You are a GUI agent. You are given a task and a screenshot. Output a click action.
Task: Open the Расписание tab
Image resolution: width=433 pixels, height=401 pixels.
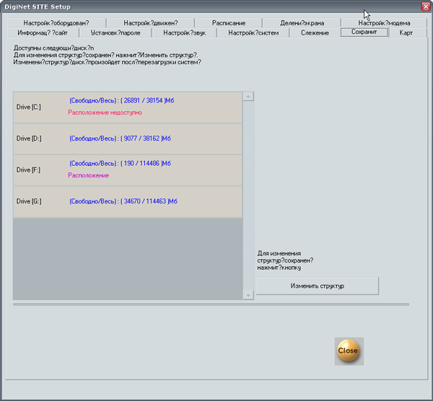tap(229, 23)
